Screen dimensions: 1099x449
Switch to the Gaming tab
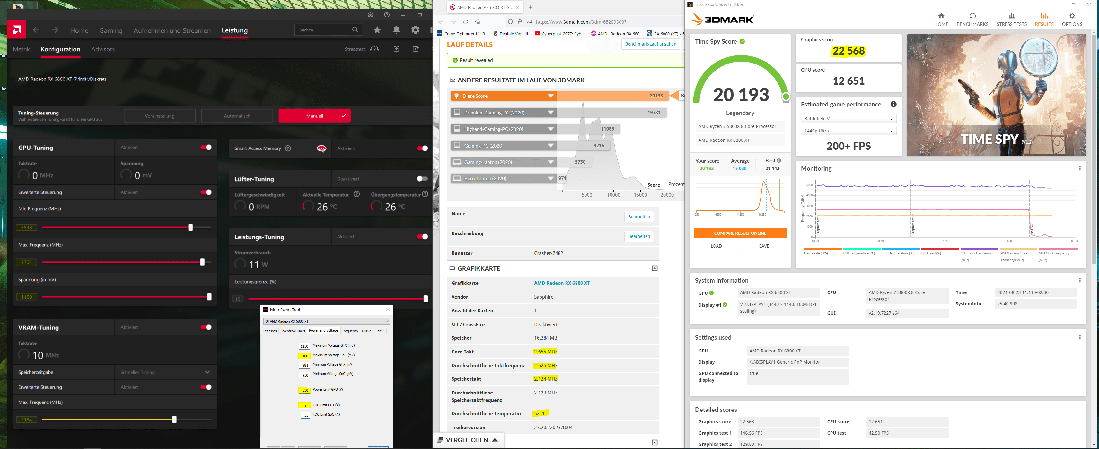tap(110, 30)
